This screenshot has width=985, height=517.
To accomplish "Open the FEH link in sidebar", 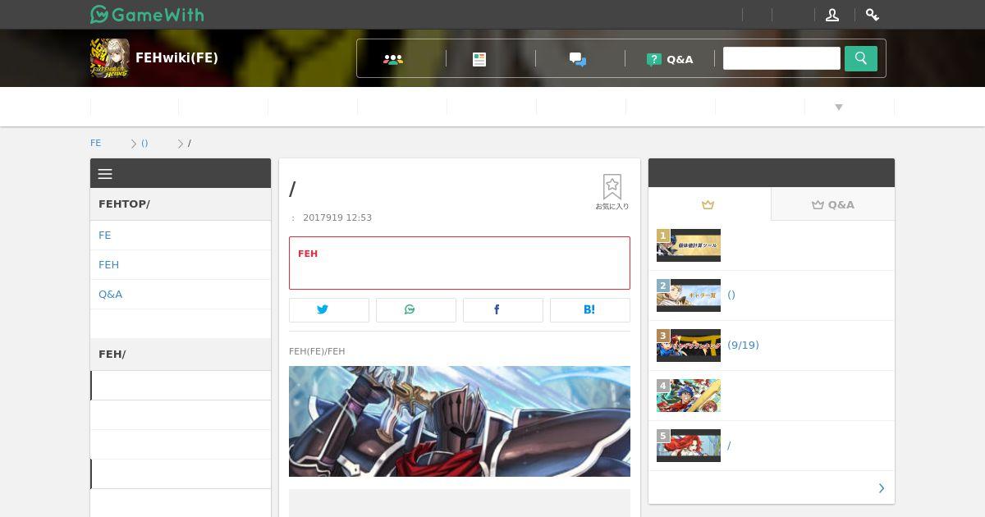I will click(181, 265).
